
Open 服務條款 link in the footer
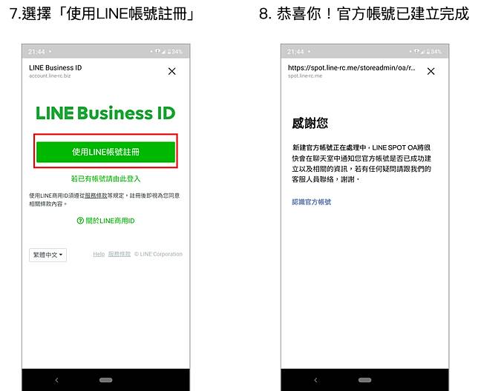119,254
